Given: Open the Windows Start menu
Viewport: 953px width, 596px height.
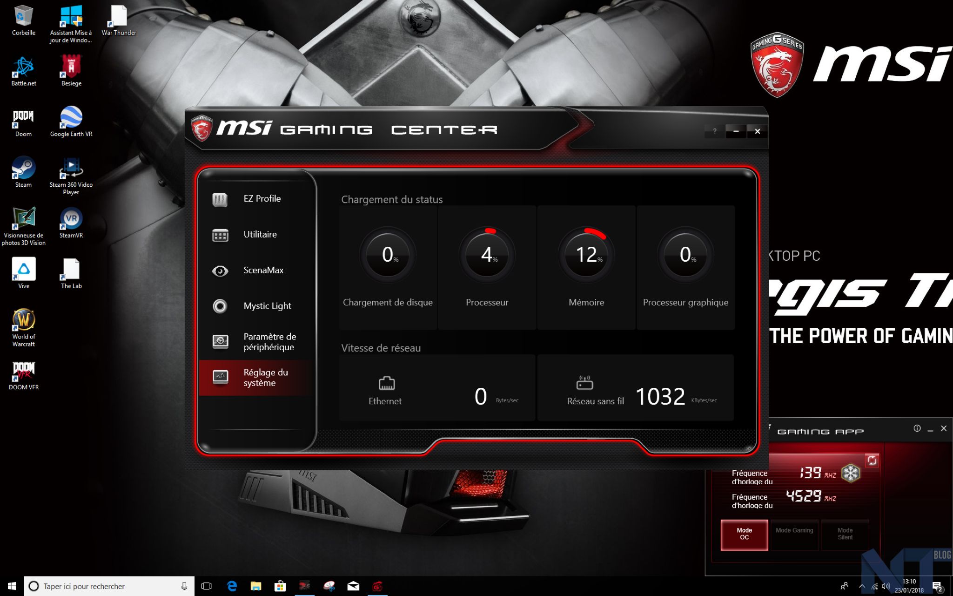Looking at the screenshot, I should coord(12,586).
